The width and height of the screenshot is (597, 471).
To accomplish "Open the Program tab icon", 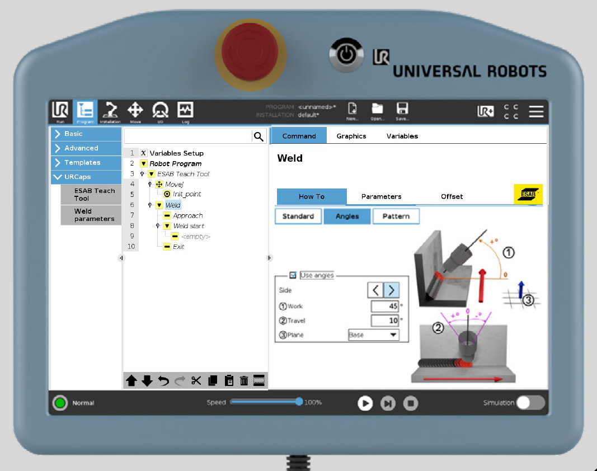I will [x=85, y=112].
